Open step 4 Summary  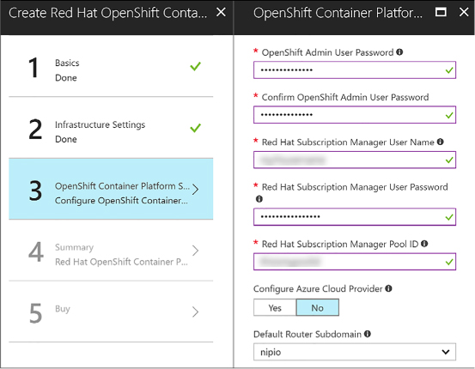pyautogui.click(x=111, y=251)
